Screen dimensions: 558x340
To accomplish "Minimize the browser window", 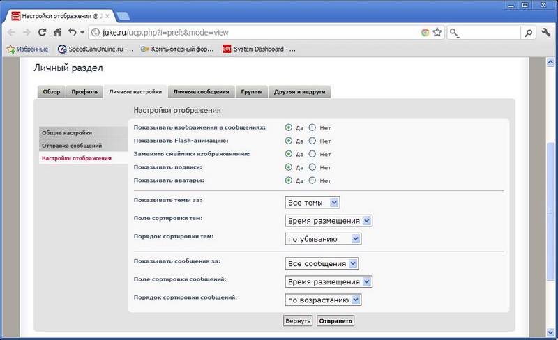I will (511, 5).
